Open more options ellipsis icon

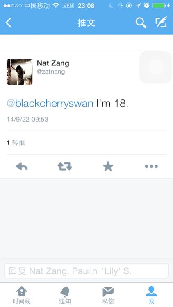tap(151, 167)
